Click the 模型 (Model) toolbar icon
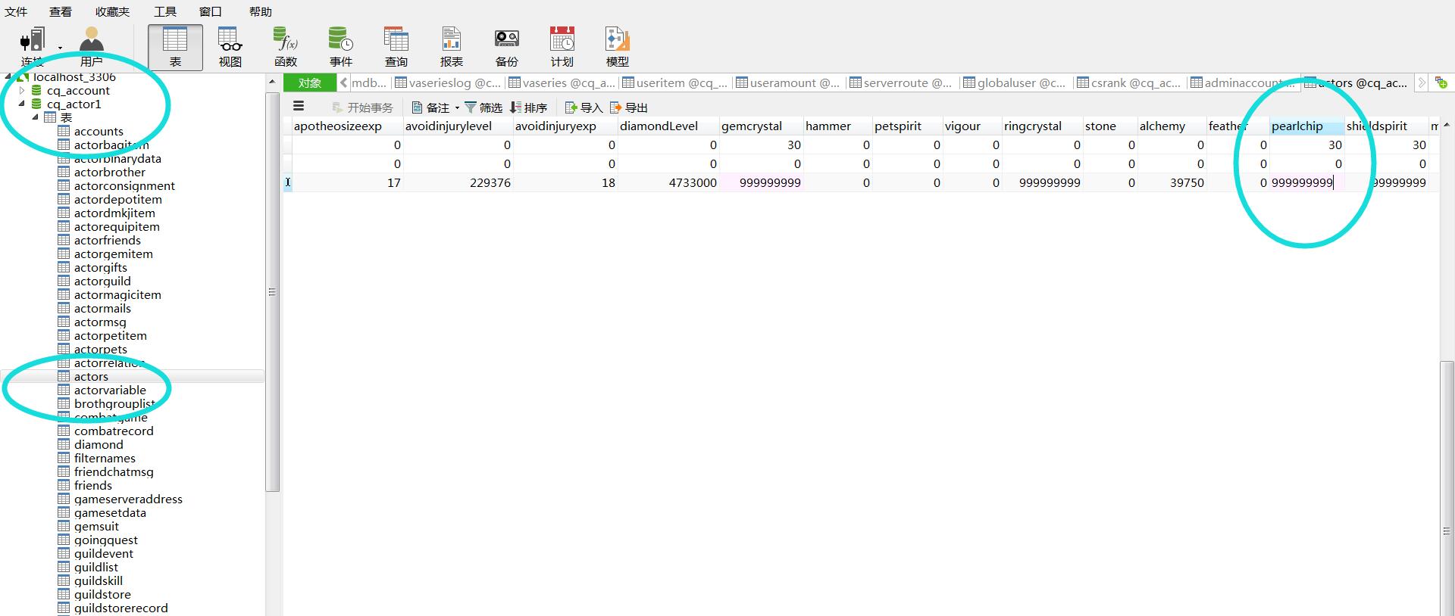Screen dimensions: 1455x616 pos(617,46)
